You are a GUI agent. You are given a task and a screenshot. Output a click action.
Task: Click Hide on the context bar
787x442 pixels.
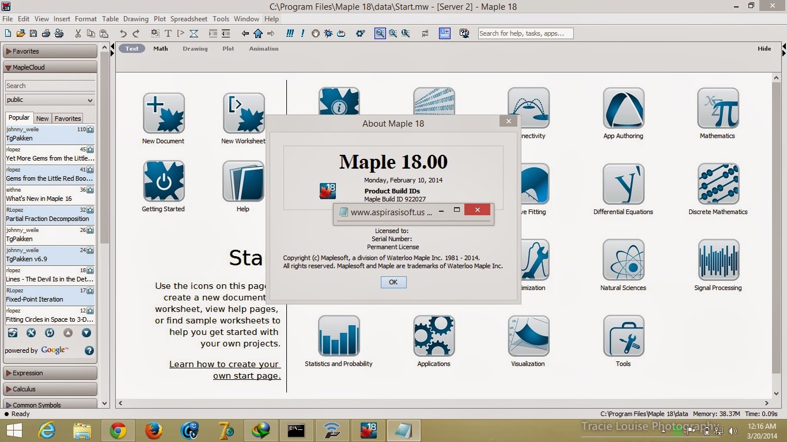pos(765,49)
